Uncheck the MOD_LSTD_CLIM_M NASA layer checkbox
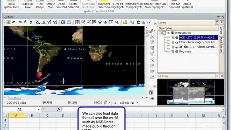 169,38
